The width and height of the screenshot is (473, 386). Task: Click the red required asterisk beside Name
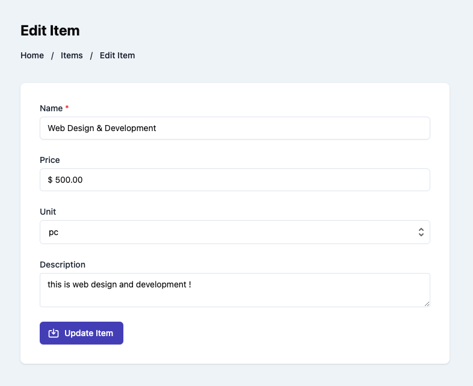67,107
